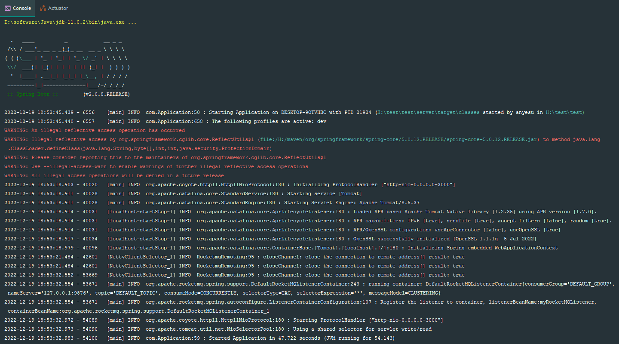Click the 'containerBeanName:org.apache.rocketmq...' continuation line

[138, 311]
